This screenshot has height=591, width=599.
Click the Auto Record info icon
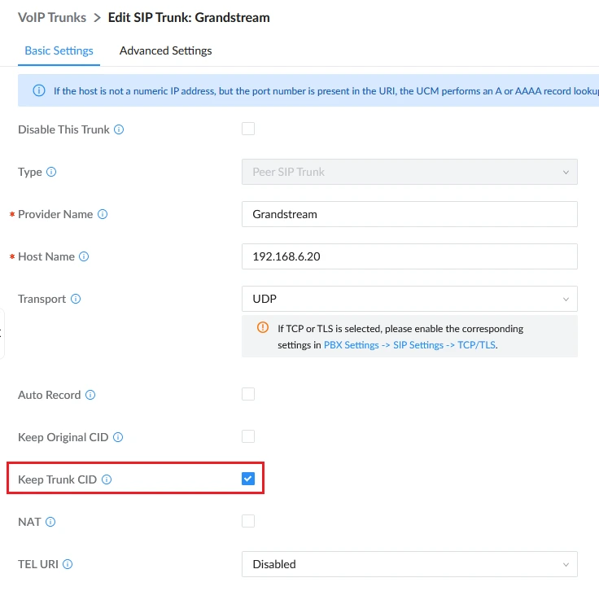(90, 395)
